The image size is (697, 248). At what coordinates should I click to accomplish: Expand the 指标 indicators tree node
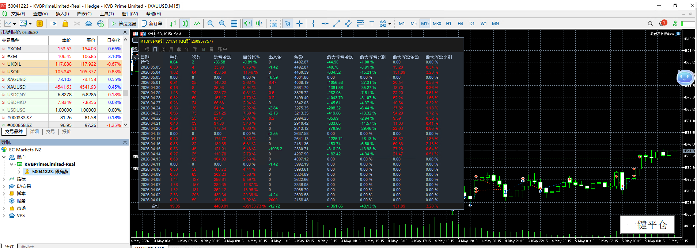click(x=4, y=179)
